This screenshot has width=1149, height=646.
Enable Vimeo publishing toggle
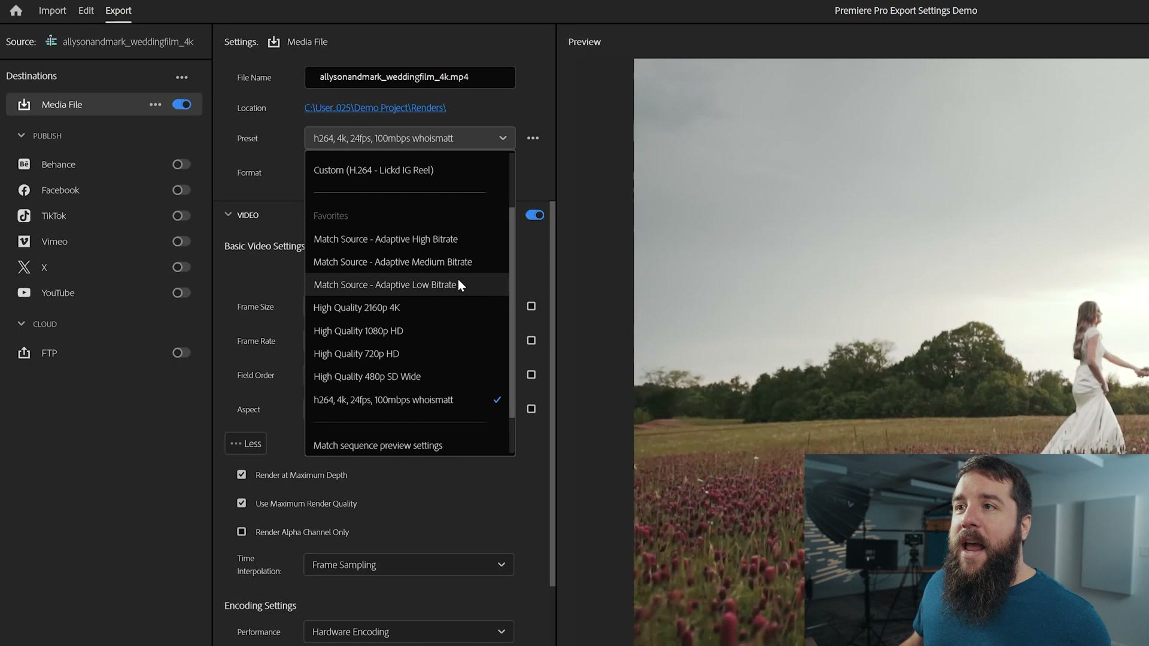(x=182, y=242)
